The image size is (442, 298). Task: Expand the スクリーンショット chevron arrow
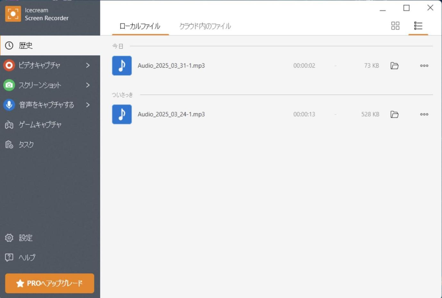88,85
